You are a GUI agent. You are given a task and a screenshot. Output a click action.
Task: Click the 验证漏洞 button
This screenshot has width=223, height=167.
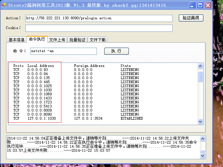coord(191,18)
